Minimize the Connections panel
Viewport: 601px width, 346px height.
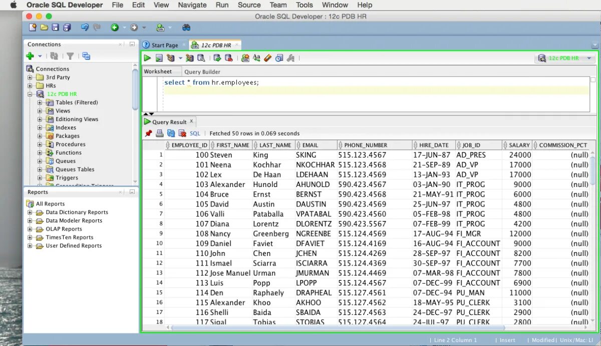click(132, 44)
